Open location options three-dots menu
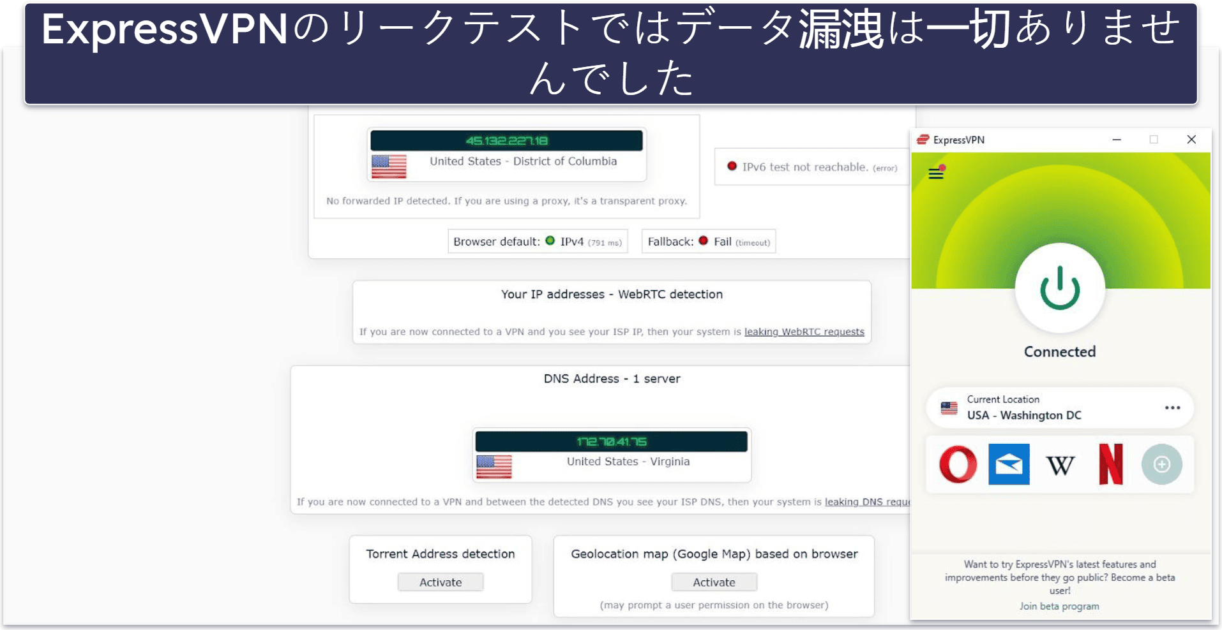 click(x=1172, y=407)
